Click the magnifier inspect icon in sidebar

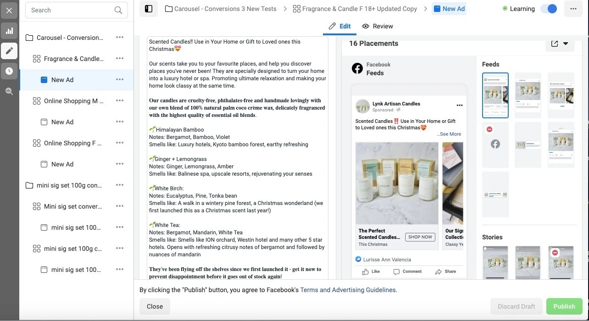tap(9, 91)
